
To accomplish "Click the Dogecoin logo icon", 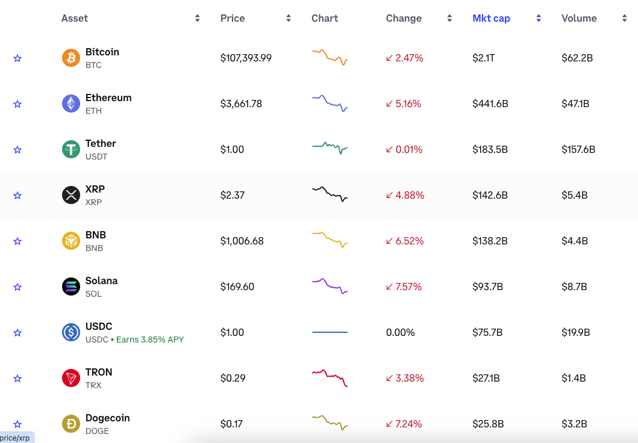I will [71, 424].
